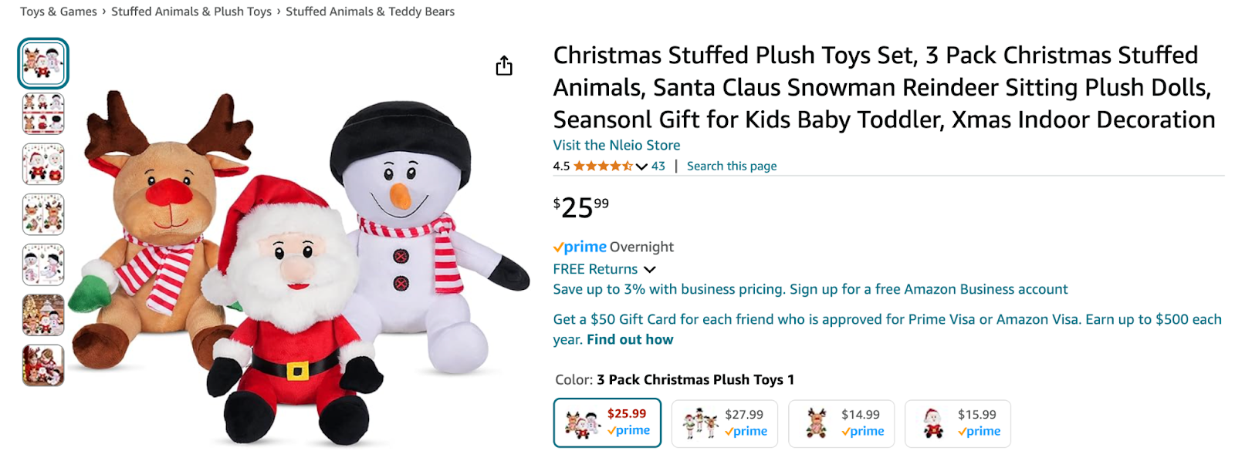Expand the FREE Returns details chevron

[649, 269]
